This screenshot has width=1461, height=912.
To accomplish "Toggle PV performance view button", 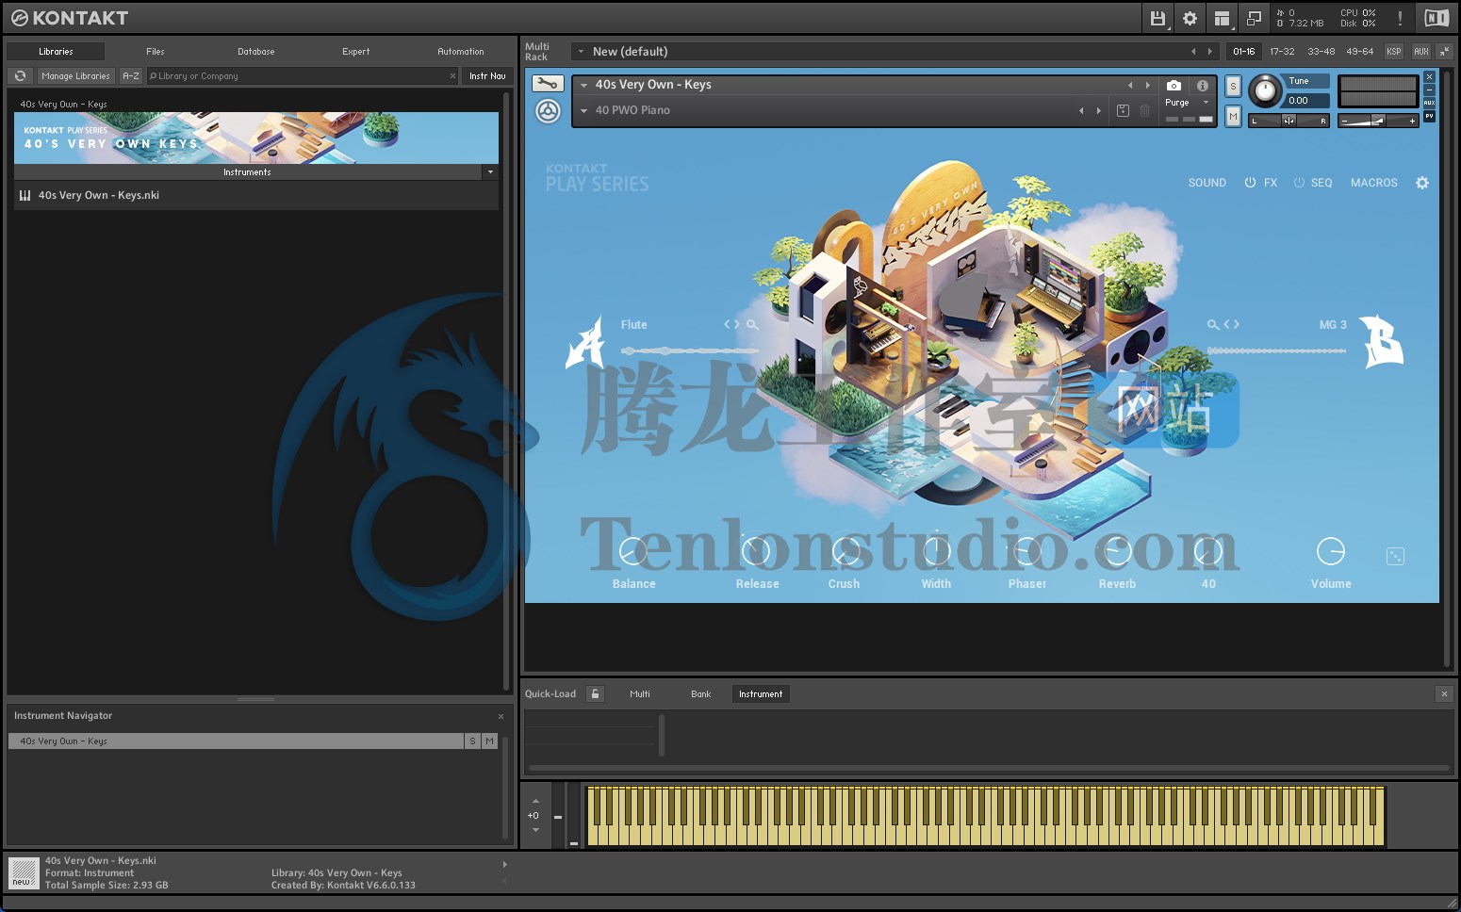I will pos(1429,116).
